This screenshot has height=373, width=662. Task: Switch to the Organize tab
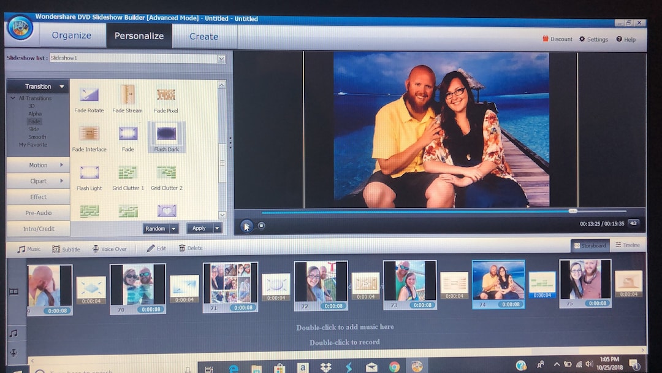[x=72, y=36]
